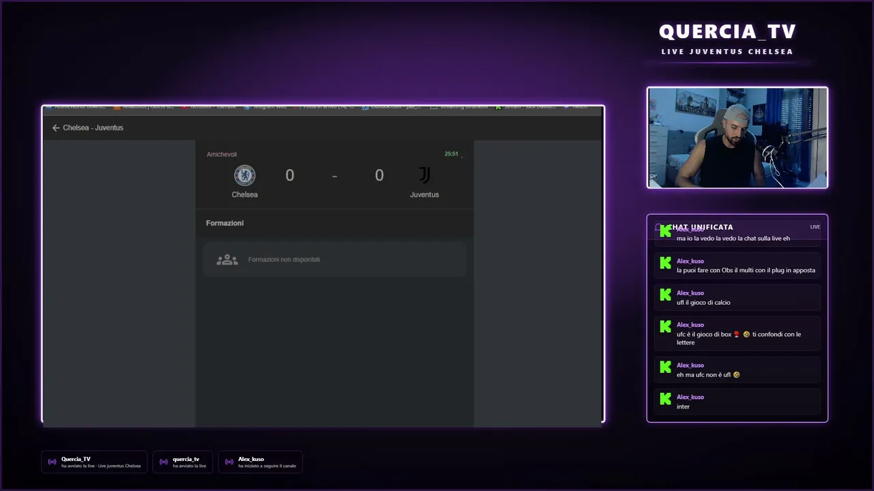Click the back arrow beside Chelsea - Juventus
This screenshot has width=874, height=491.
[x=55, y=128]
